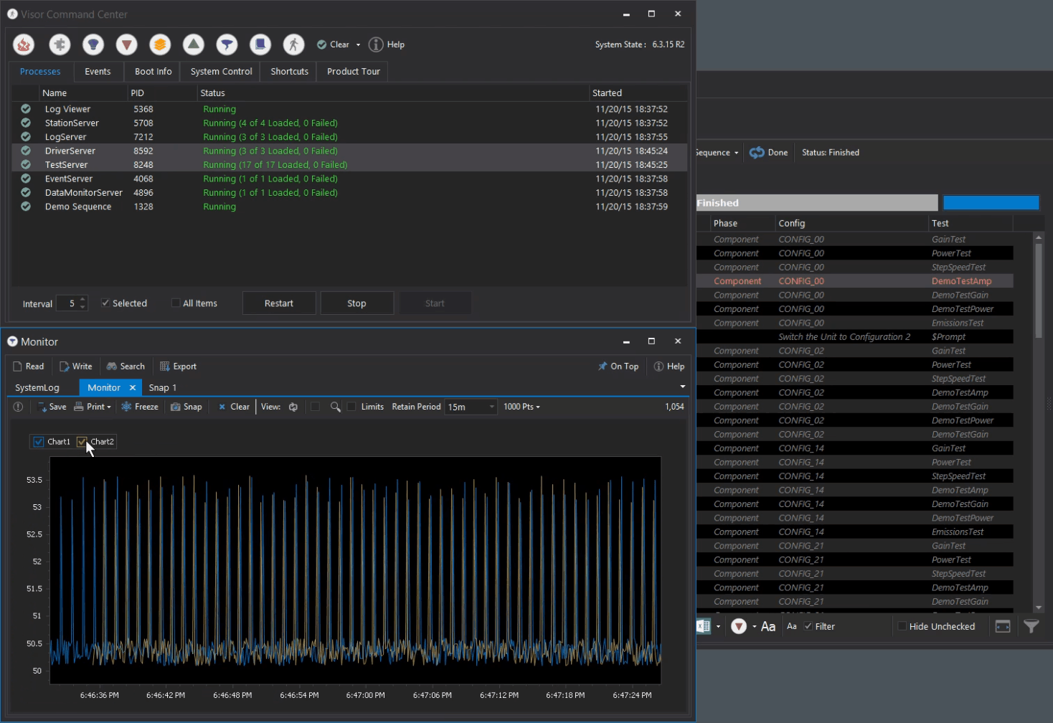Click the orange stacked-layers toolbar icon
This screenshot has width=1053, height=723.
(159, 44)
